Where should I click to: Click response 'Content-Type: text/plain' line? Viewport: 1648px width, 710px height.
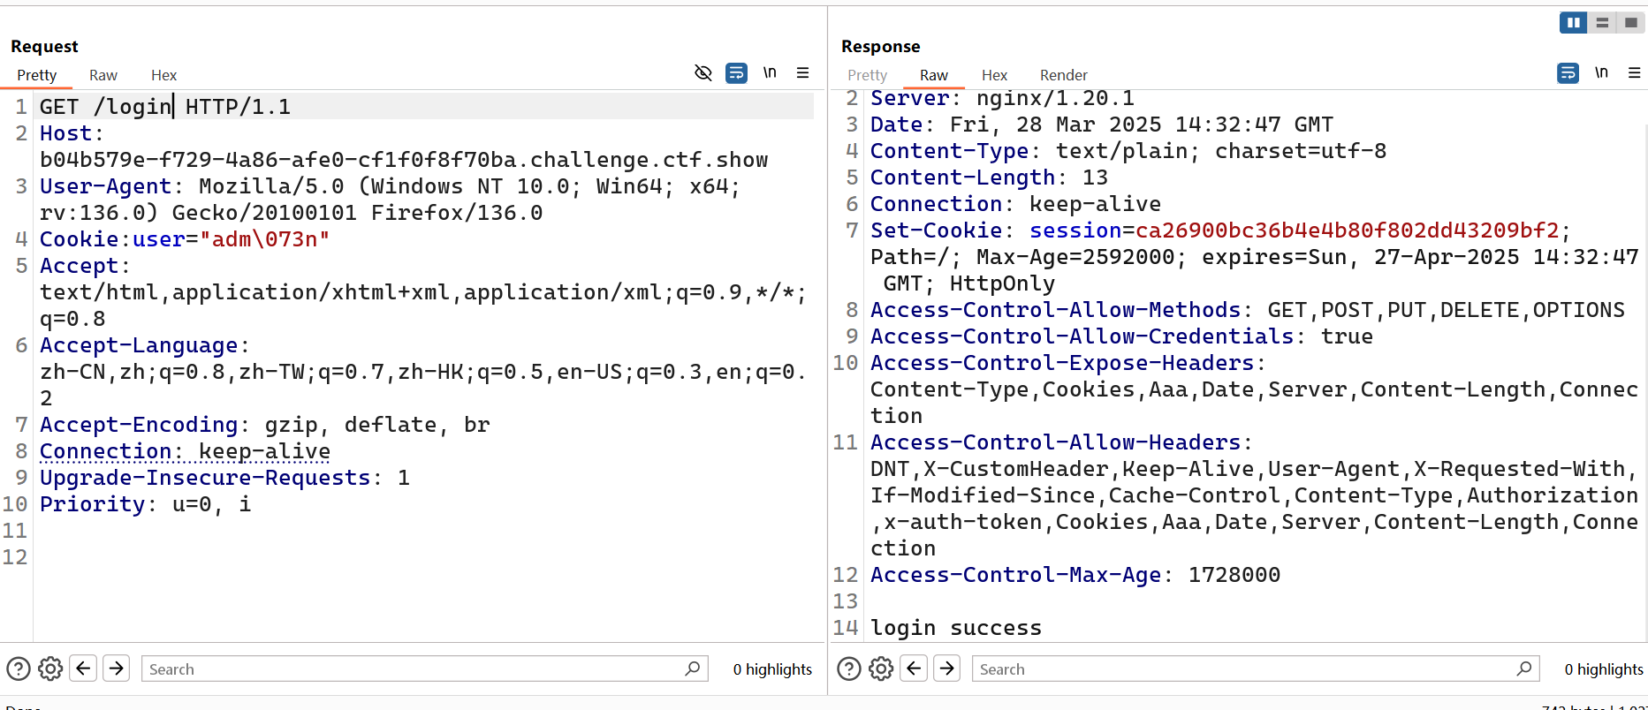1128,151
